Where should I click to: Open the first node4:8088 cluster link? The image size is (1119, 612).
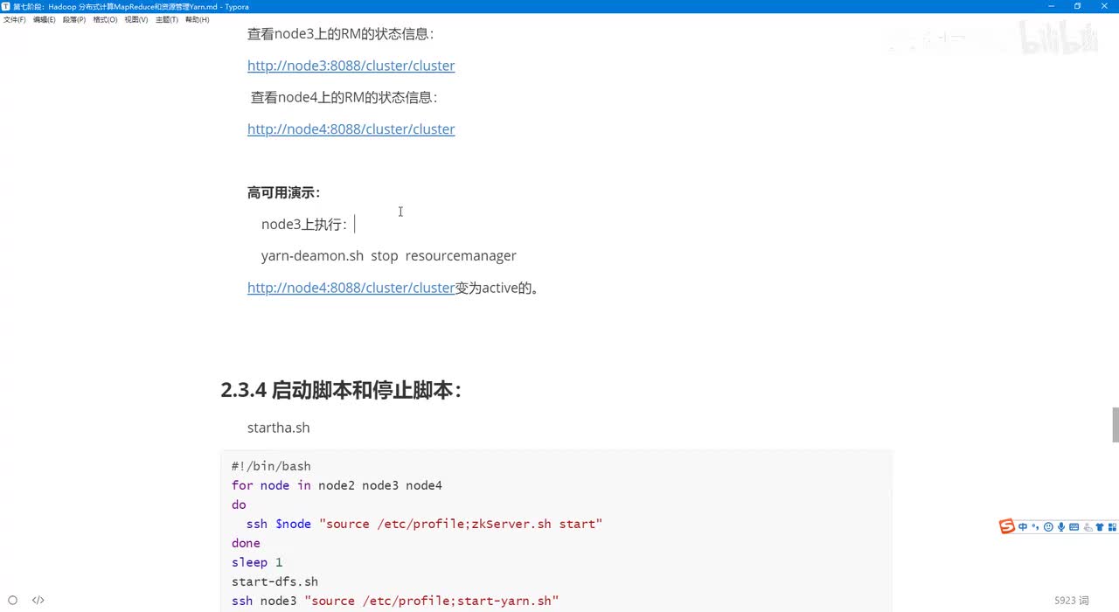[351, 129]
